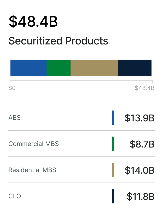Click the tan Residential MBS legend marker
The image size is (163, 222).
[113, 170]
